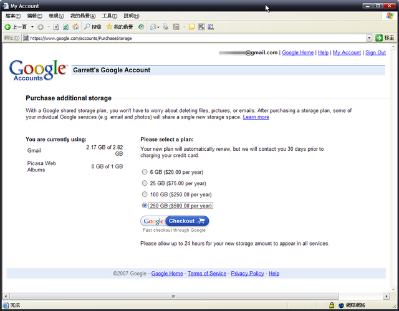Open the Forward history dropdown arrow
Screen dimensions: 399x311
[x=49, y=27]
